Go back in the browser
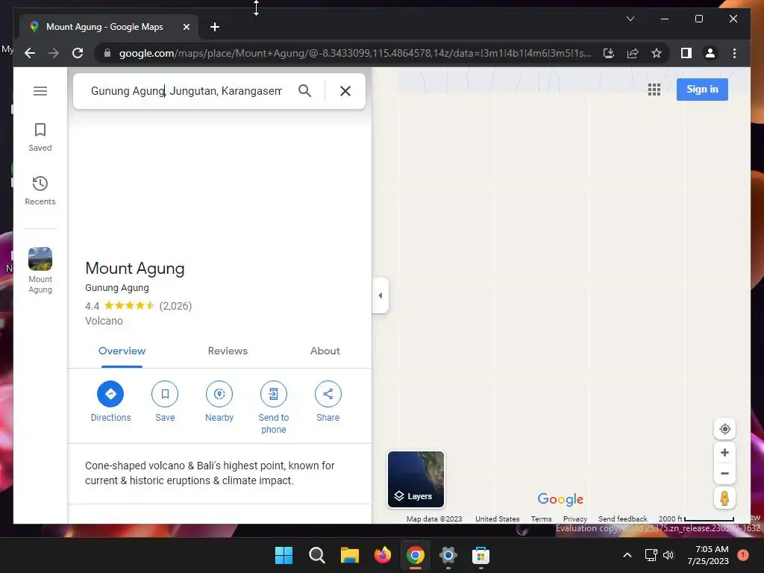This screenshot has height=573, width=764. [30, 53]
